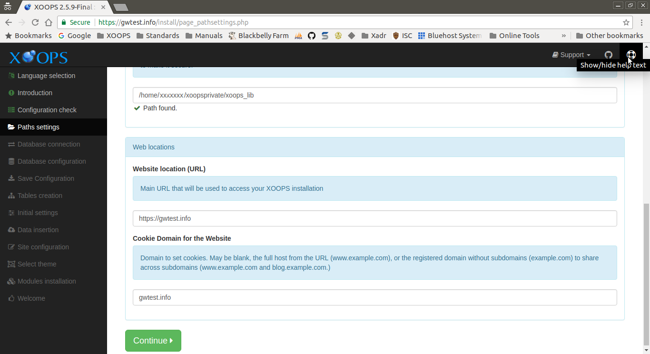Screen dimensions: 650x354
Task: Select Configuration check in sidebar
Action: click(47, 110)
